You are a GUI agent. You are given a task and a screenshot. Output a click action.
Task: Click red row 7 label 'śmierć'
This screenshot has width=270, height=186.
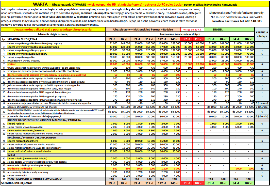coord(11,64)
